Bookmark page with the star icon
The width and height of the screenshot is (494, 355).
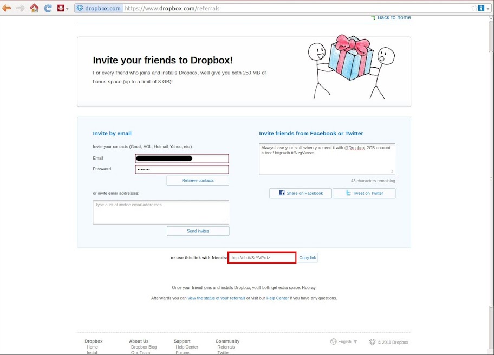tap(474, 8)
